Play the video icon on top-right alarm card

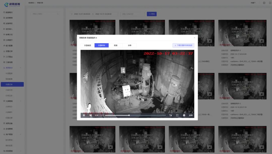262,41
